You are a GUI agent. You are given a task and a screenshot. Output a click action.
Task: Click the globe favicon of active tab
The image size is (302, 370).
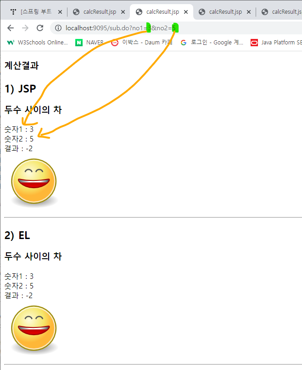coord(139,12)
